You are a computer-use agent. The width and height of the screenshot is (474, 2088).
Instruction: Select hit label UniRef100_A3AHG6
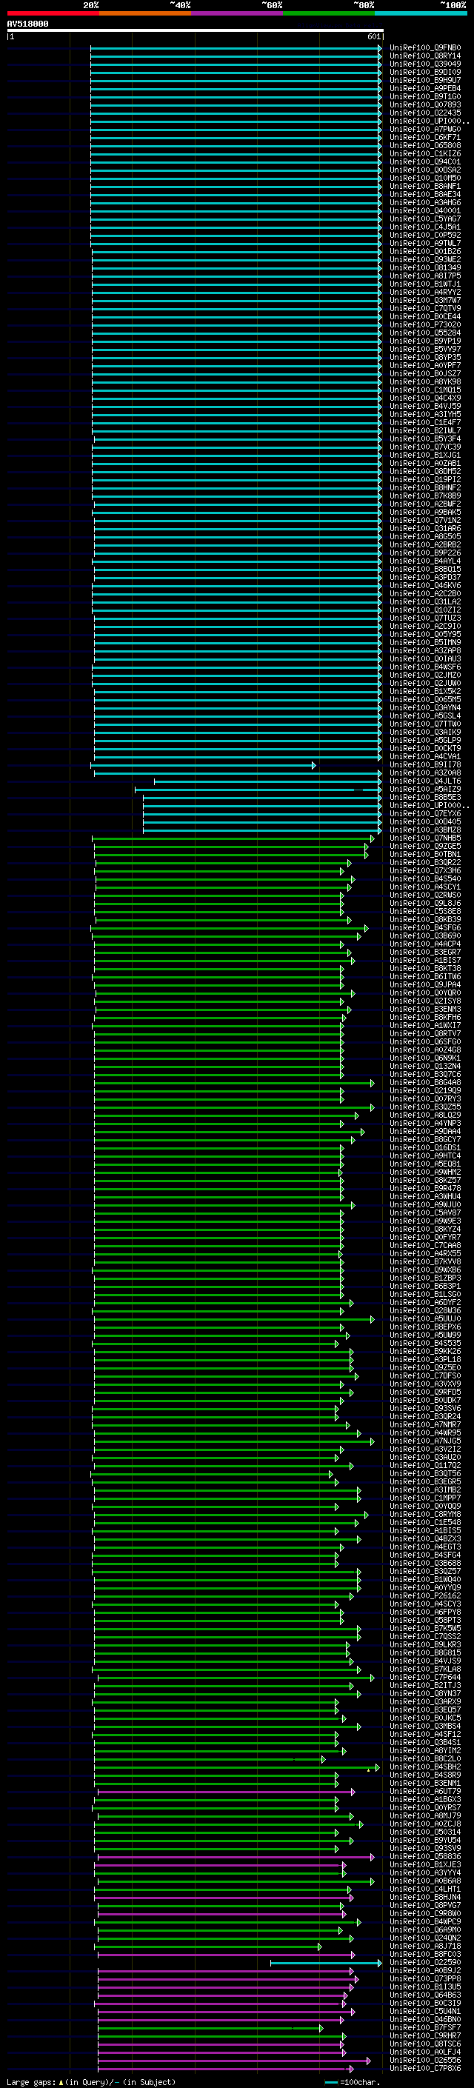(425, 203)
